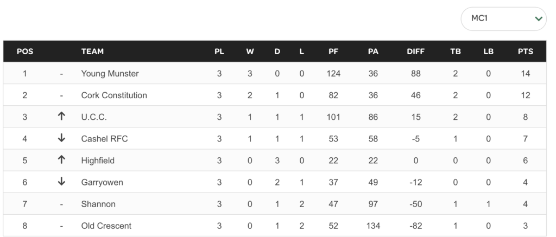Click the Shannon team name
Image resolution: width=556 pixels, height=237 pixels.
(98, 204)
